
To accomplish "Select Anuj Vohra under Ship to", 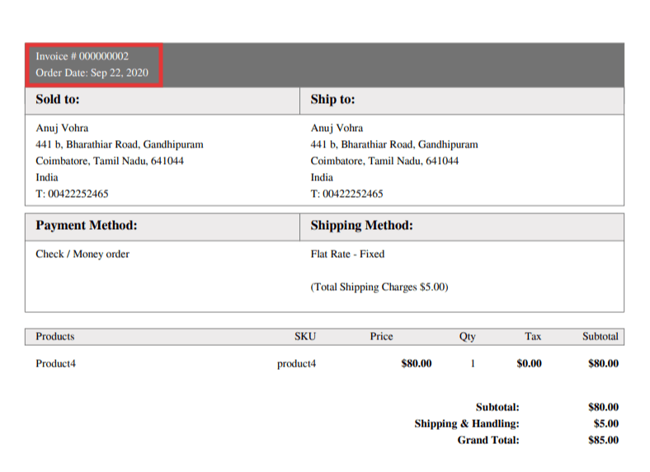I will click(337, 128).
